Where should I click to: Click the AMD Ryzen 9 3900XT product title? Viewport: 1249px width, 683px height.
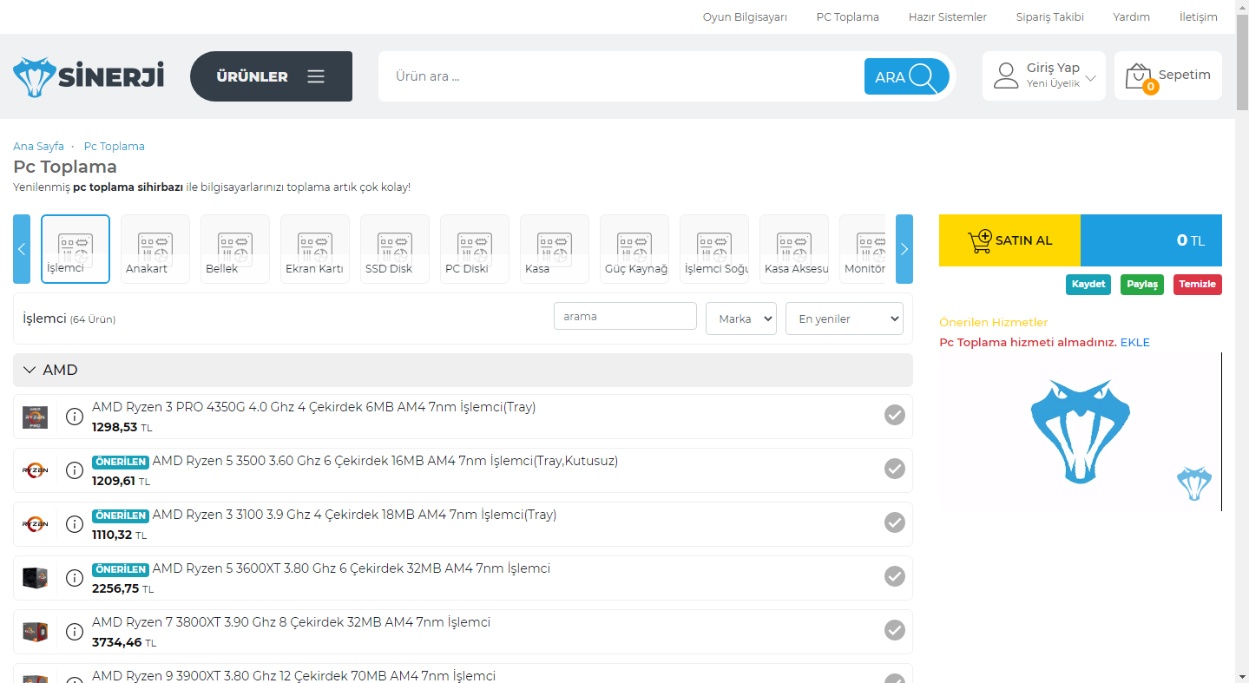(x=293, y=676)
